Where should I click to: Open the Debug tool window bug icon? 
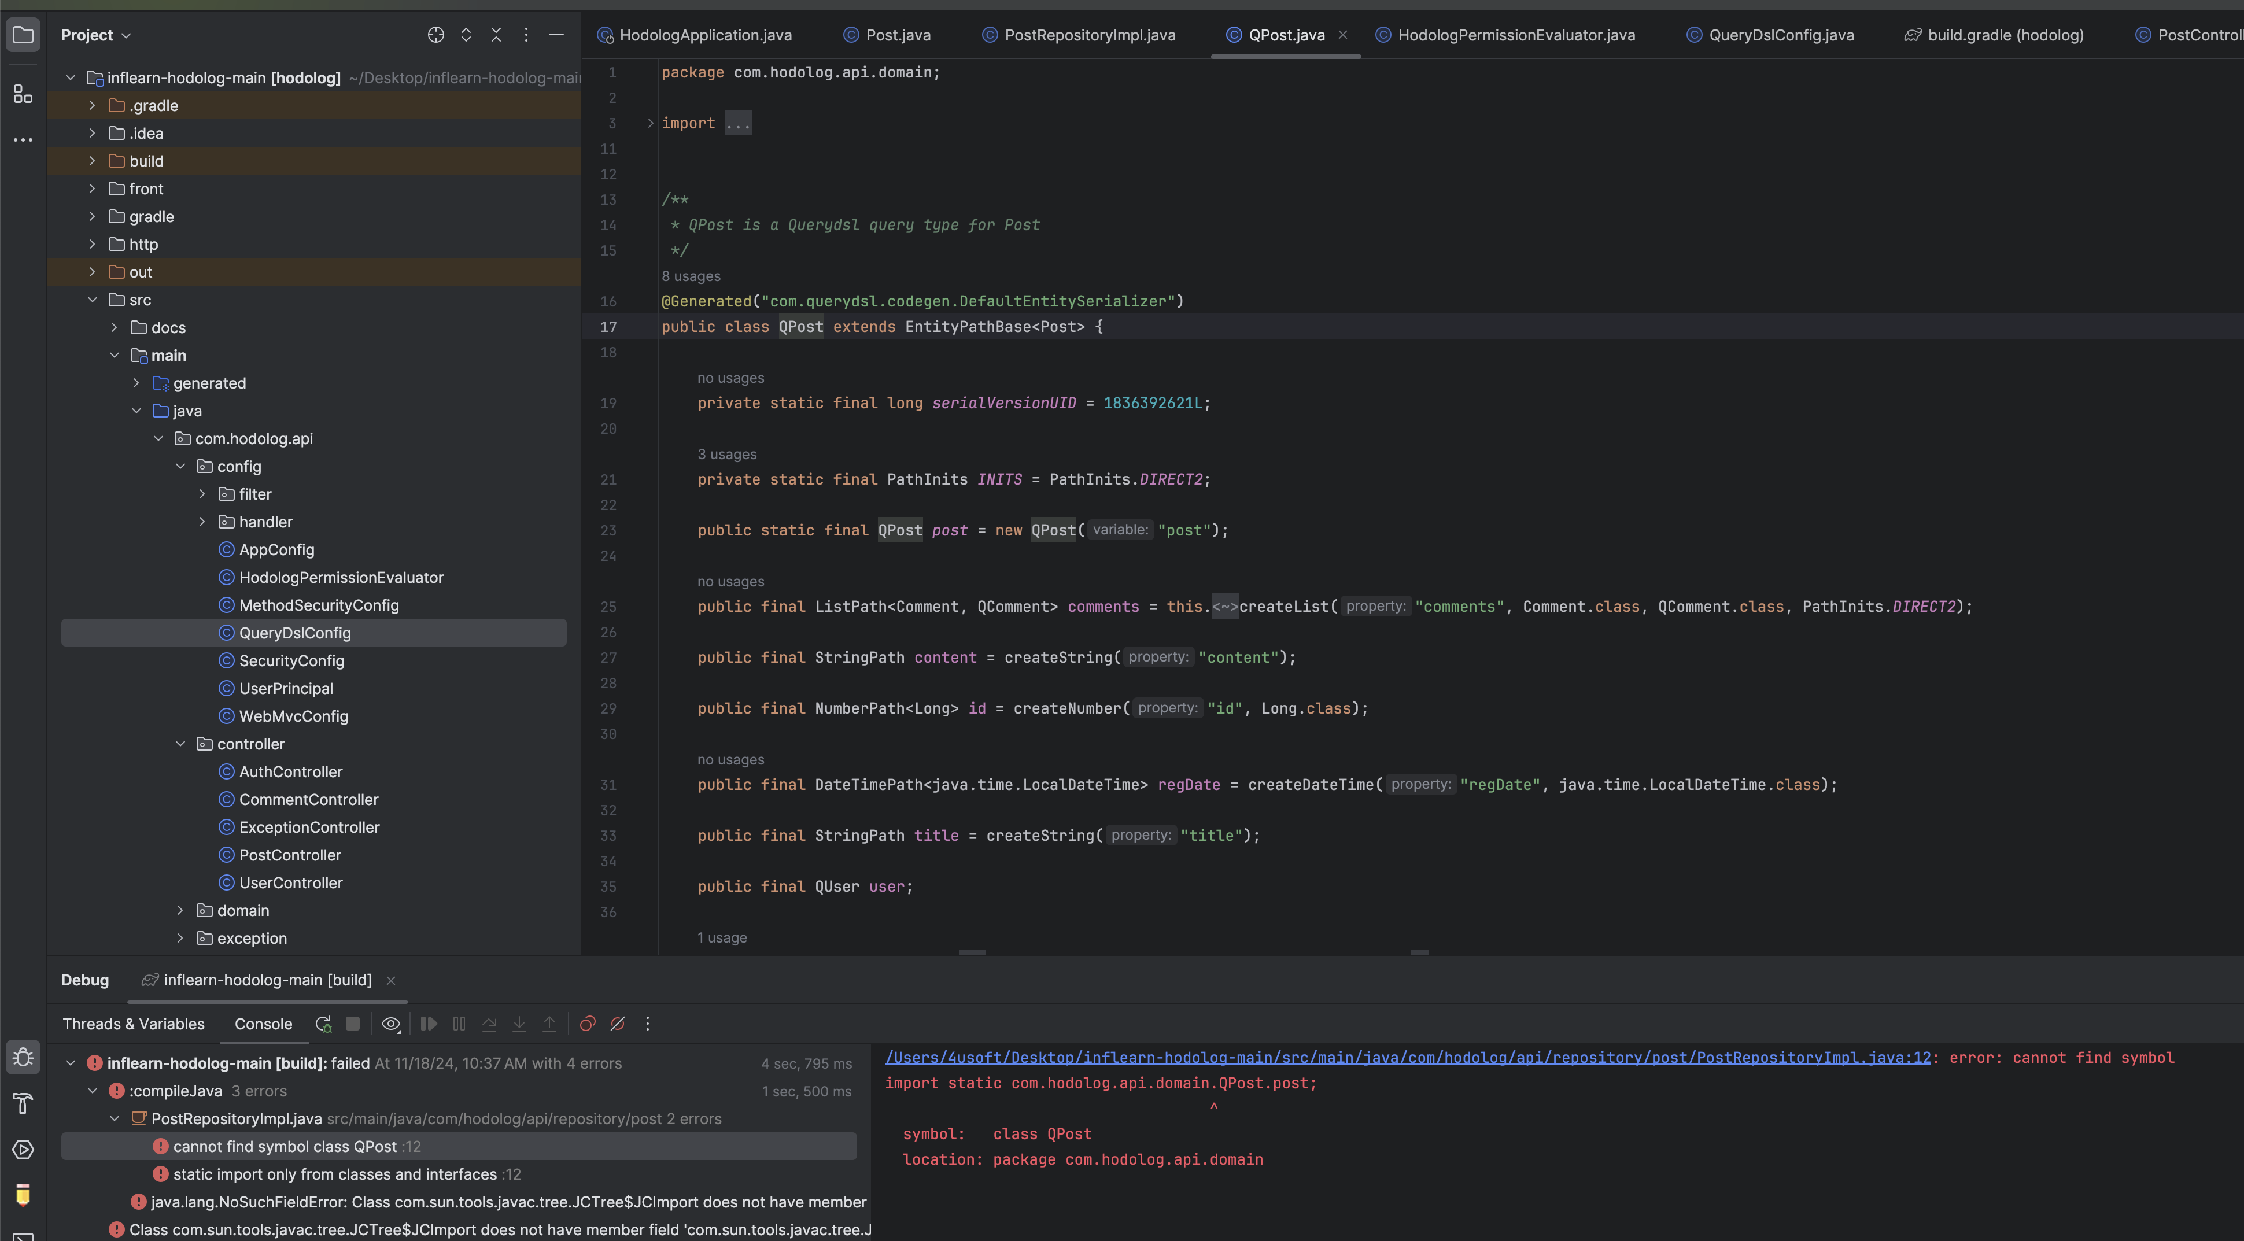coord(24,1057)
